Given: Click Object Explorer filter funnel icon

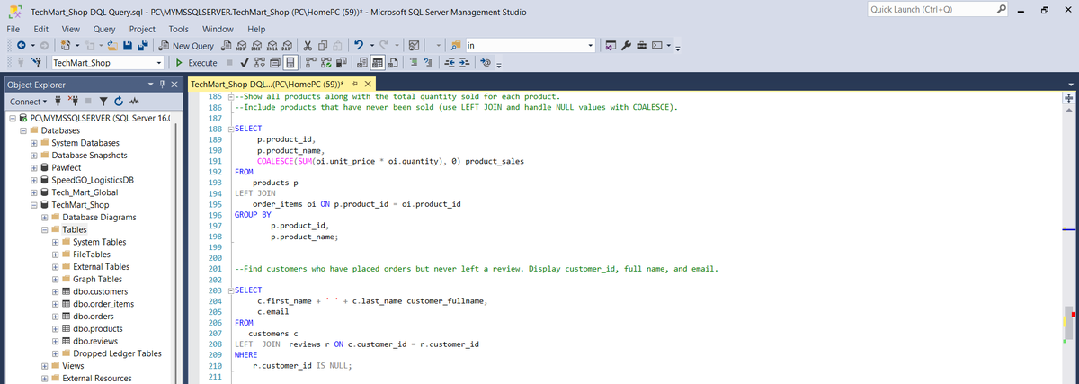Looking at the screenshot, I should point(103,102).
